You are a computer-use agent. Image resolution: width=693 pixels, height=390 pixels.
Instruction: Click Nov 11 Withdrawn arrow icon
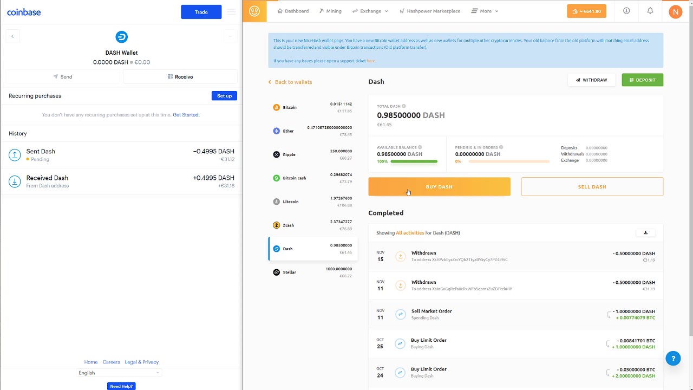401,285
